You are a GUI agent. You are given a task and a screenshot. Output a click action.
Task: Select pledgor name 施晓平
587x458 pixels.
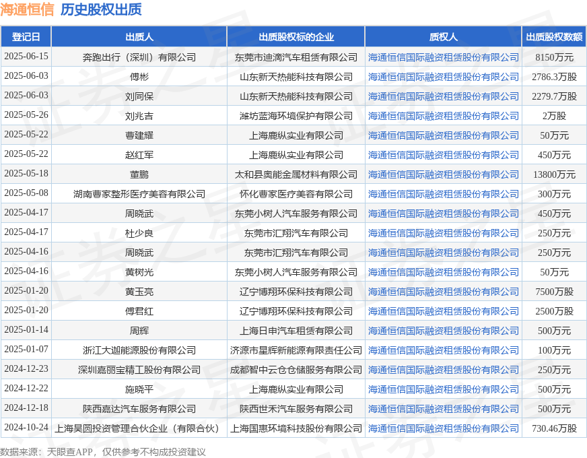click(x=139, y=389)
